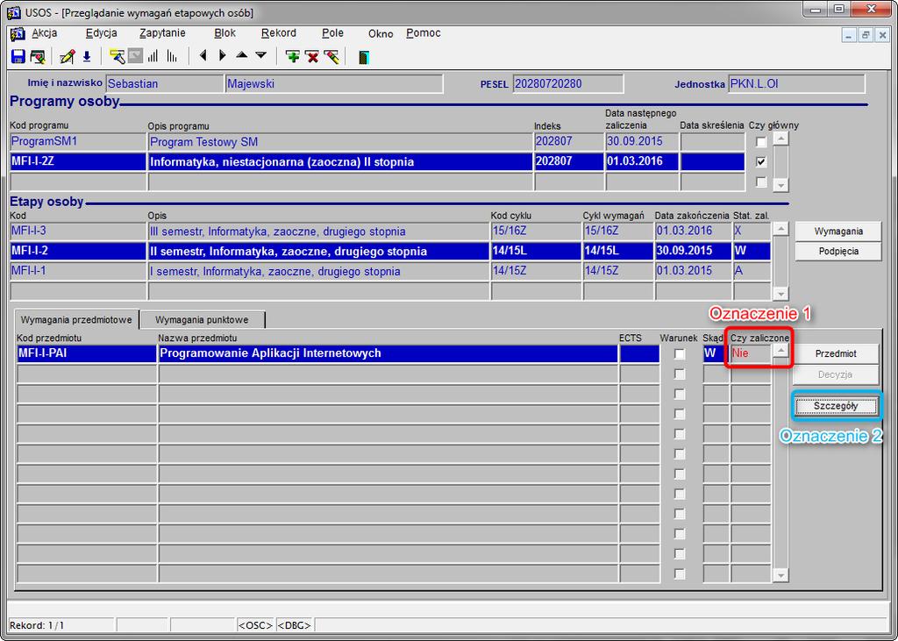Click the flashlight enter-query toolbar icon
The width and height of the screenshot is (898, 641).
click(x=117, y=56)
